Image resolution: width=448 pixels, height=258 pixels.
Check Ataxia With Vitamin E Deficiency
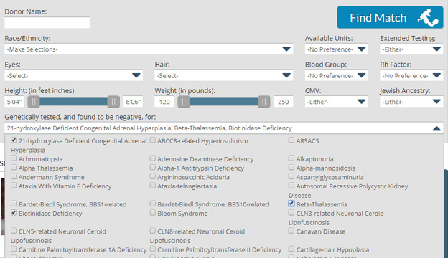pos(14,186)
